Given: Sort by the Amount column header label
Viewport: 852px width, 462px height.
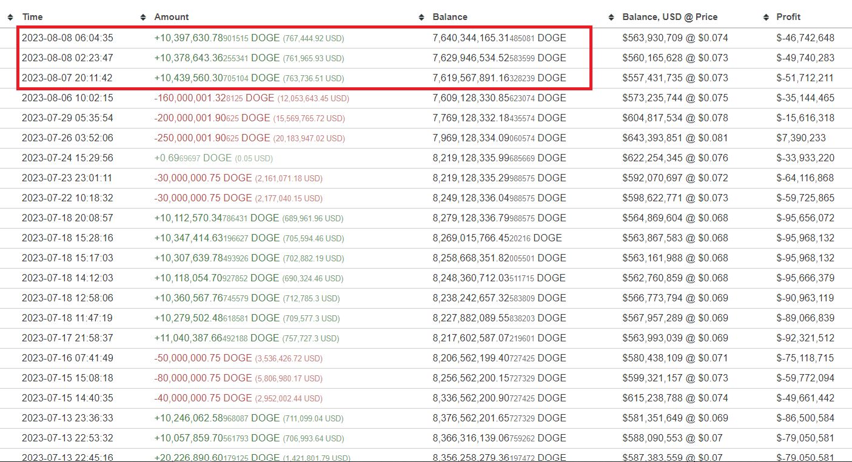Looking at the screenshot, I should point(172,17).
